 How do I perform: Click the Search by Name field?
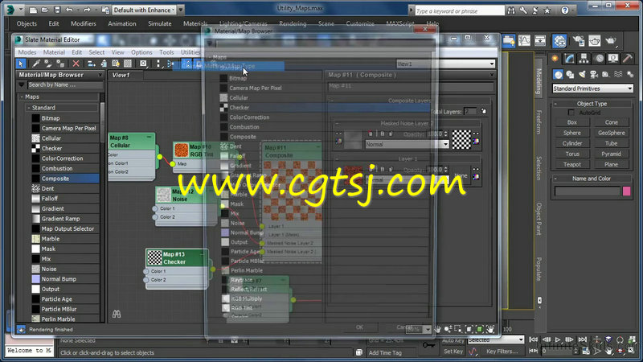[65, 85]
